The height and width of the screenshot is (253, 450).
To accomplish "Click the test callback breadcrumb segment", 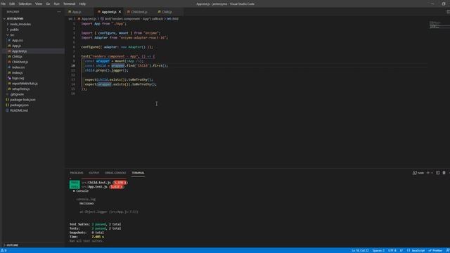I will (x=134, y=19).
